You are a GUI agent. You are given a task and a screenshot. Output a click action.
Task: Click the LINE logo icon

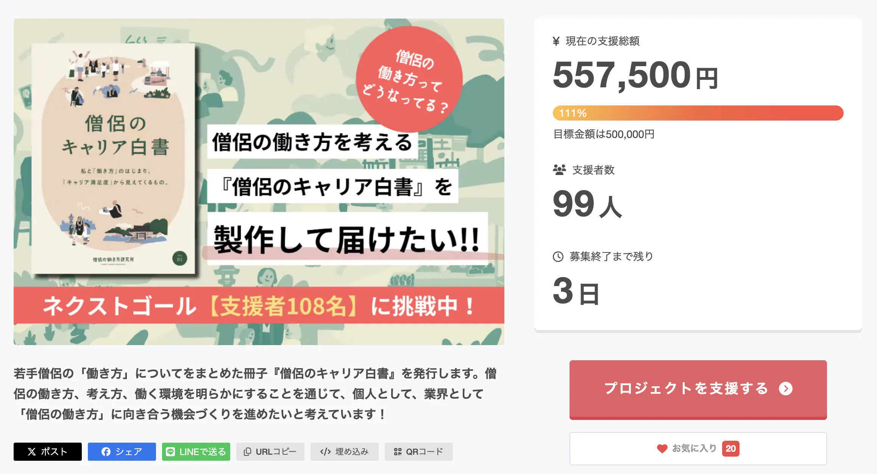[170, 452]
